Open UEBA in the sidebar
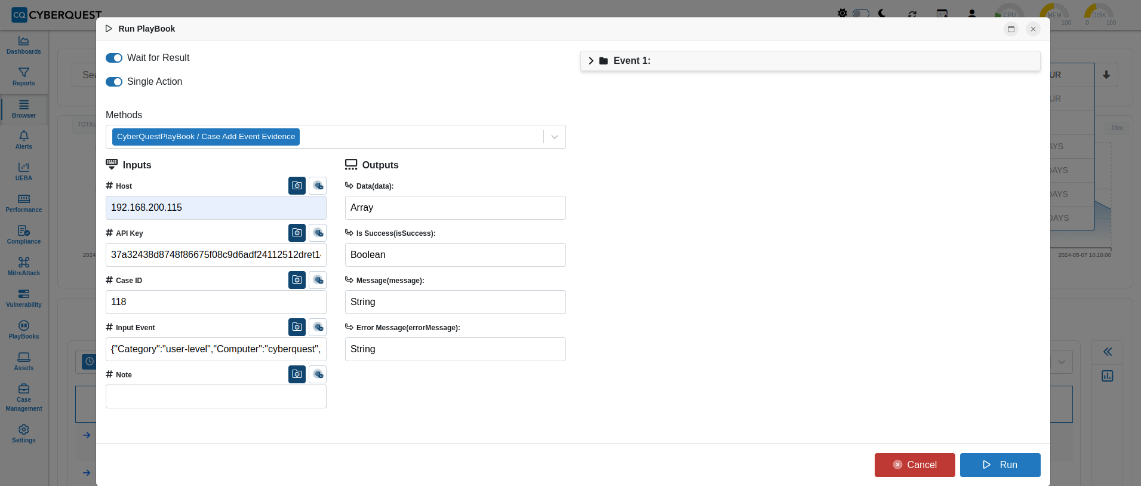 click(x=24, y=172)
